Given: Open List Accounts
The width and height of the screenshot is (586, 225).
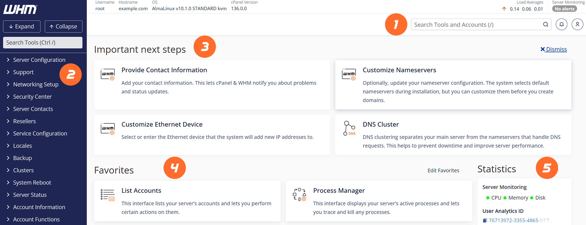Looking at the screenshot, I should 141,190.
